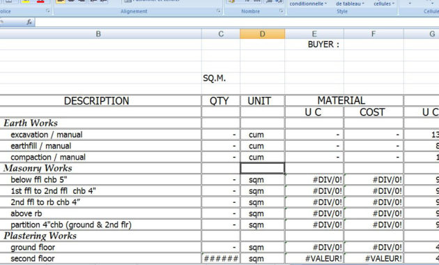Viewport: 439px width, 265px height.
Task: Select the 'BUYER :' cell
Action: point(314,44)
